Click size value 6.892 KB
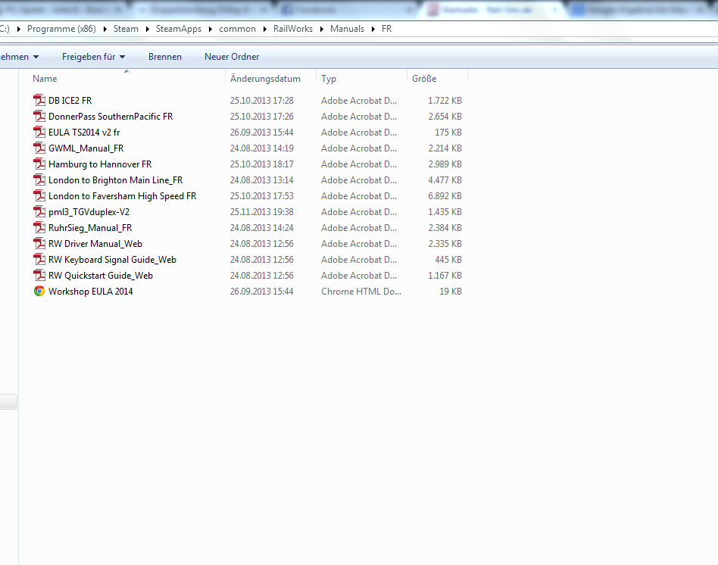The height and width of the screenshot is (565, 718). [445, 196]
